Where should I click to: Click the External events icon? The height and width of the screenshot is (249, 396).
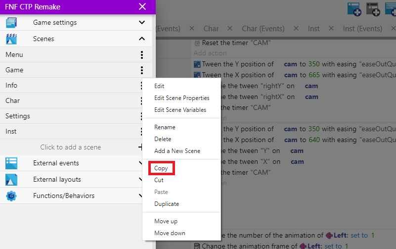tap(11, 163)
